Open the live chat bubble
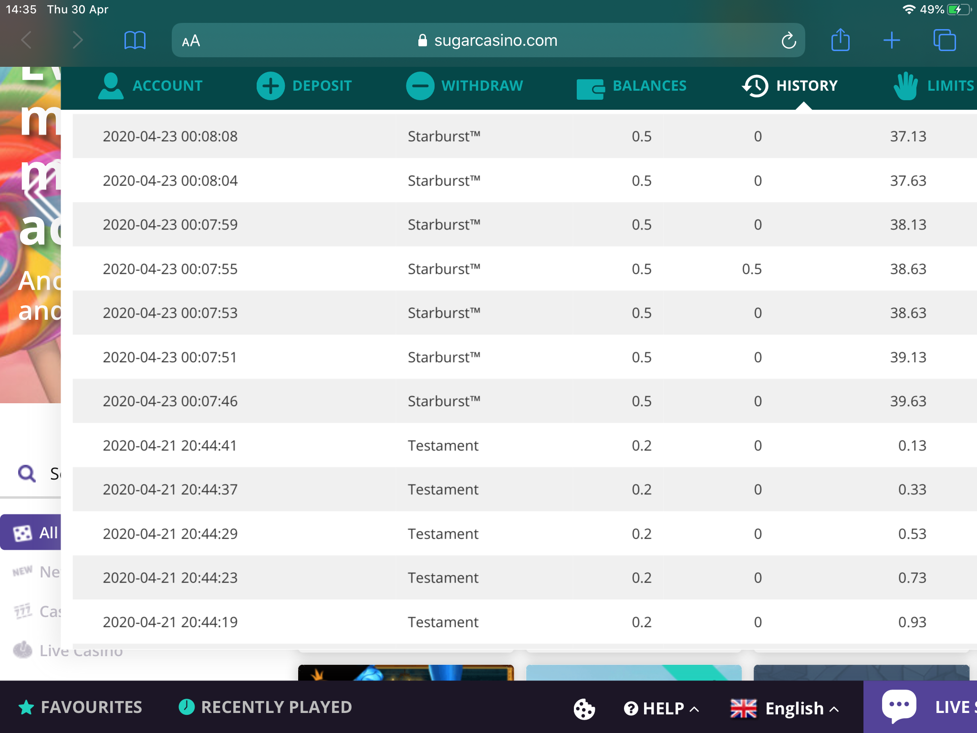The image size is (977, 733). point(899,706)
